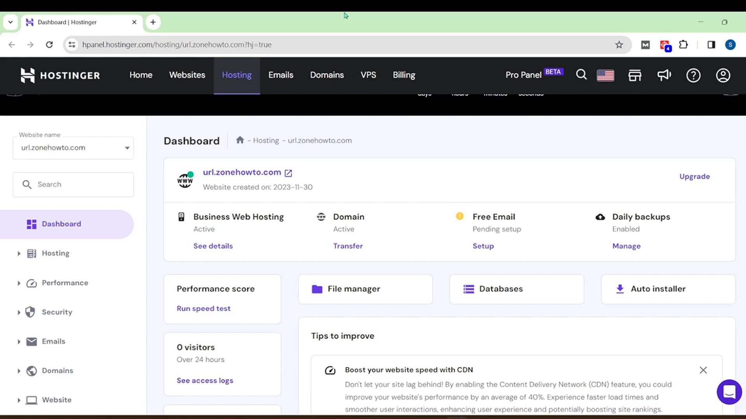Open the Billing top menu
This screenshot has height=419, width=746.
pos(404,75)
